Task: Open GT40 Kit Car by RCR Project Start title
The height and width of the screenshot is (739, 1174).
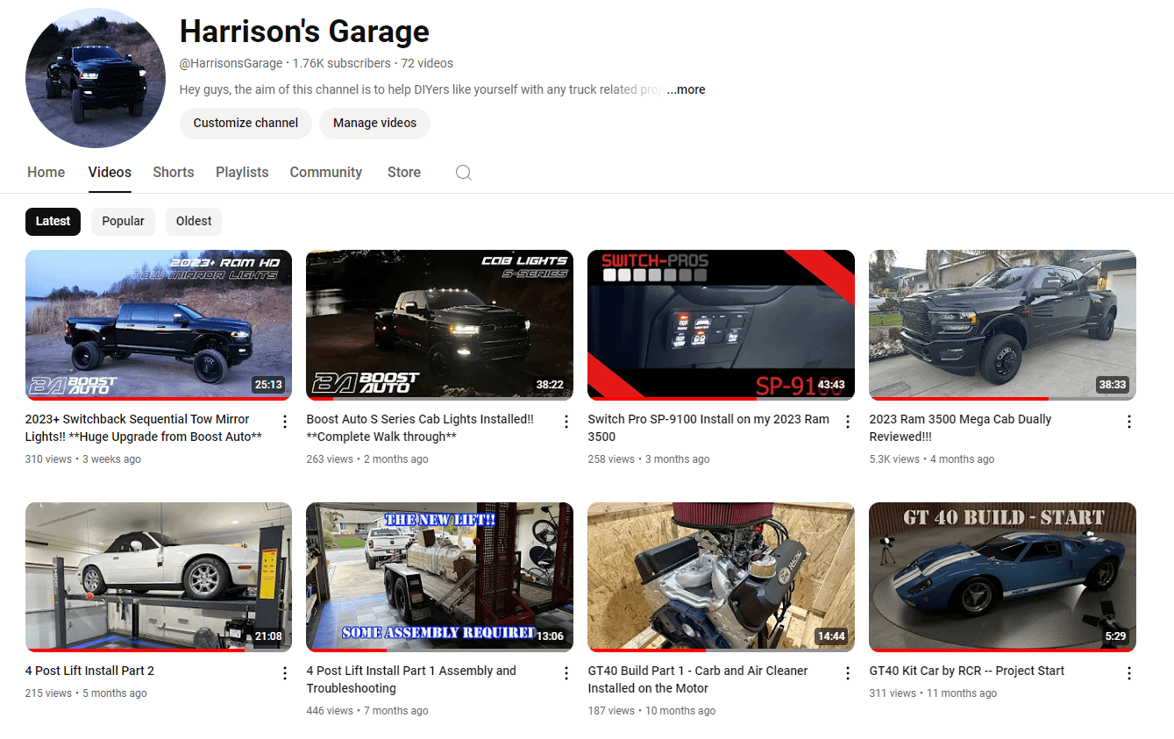Action: pyautogui.click(x=967, y=671)
